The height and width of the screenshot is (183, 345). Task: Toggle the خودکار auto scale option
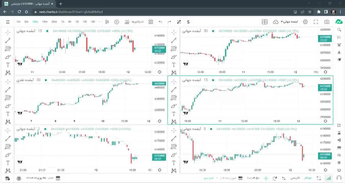tap(308, 178)
